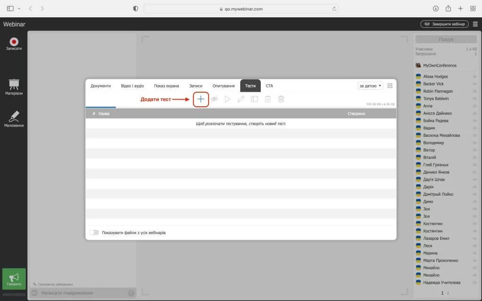The height and width of the screenshot is (301, 482).
Task: Open the 'за датою' sort dropdown
Action: pyautogui.click(x=370, y=86)
